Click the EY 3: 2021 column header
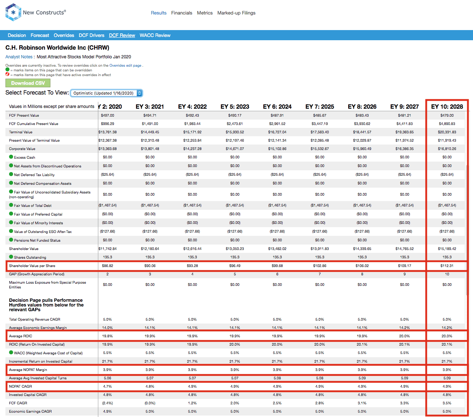This screenshot has height=417, width=473. [x=150, y=107]
